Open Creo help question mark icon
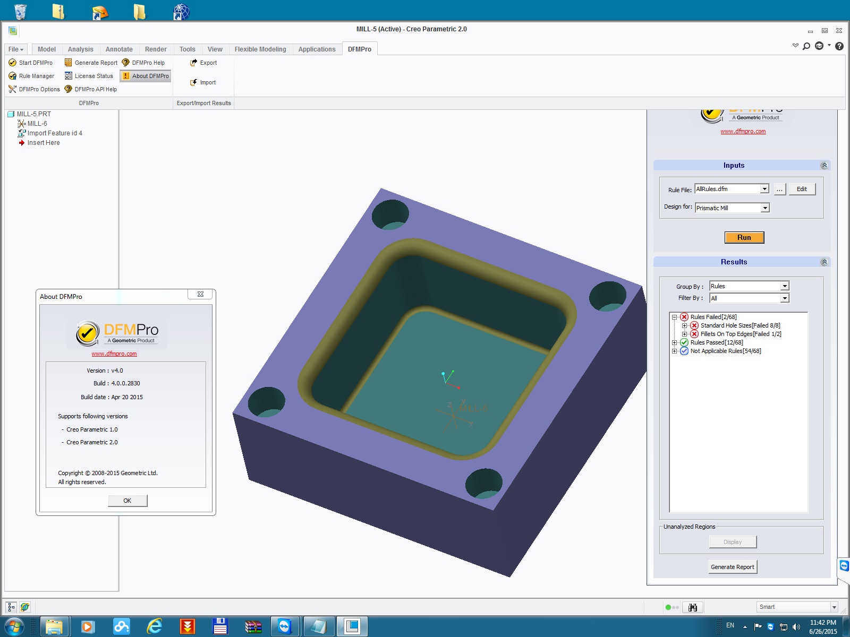Screen dimensions: 850x637 coord(839,46)
